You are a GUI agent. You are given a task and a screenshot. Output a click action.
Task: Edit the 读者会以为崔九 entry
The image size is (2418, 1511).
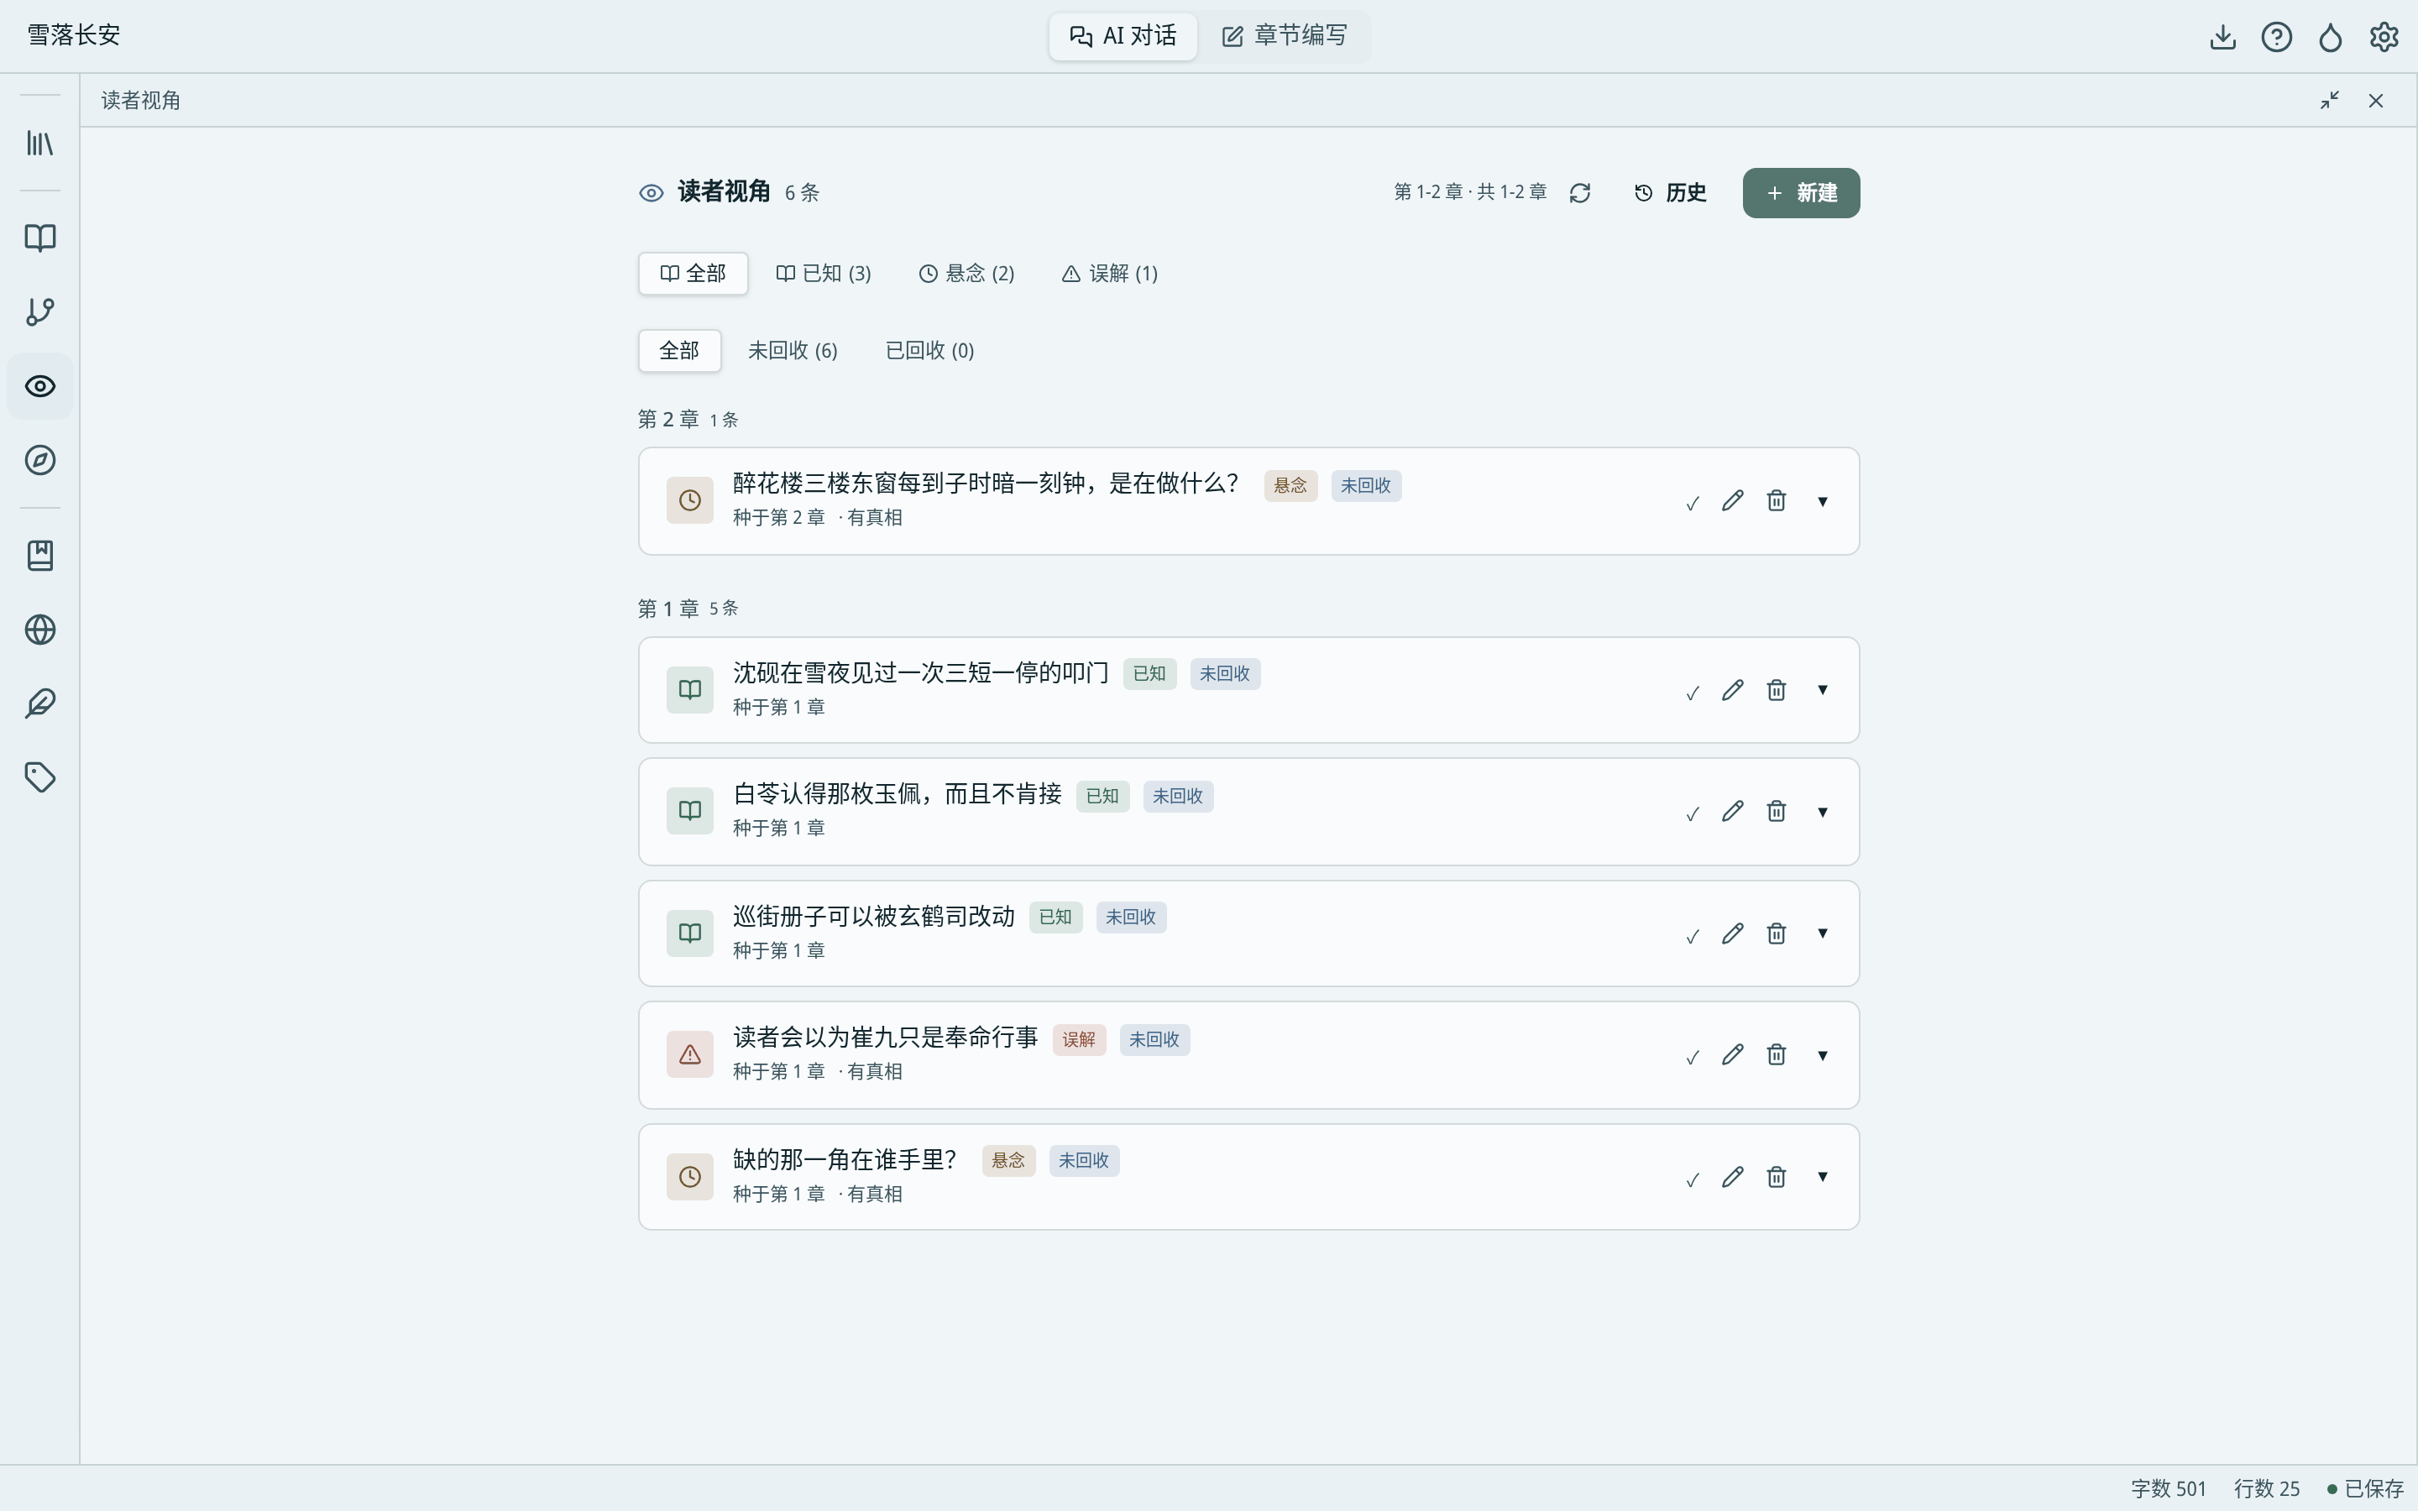pyautogui.click(x=1733, y=1055)
